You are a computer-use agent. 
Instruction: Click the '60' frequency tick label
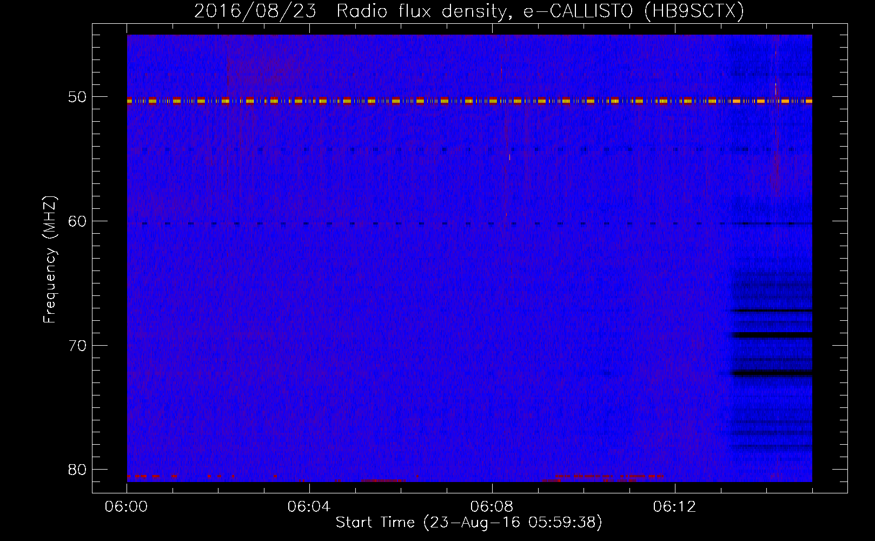click(x=77, y=221)
